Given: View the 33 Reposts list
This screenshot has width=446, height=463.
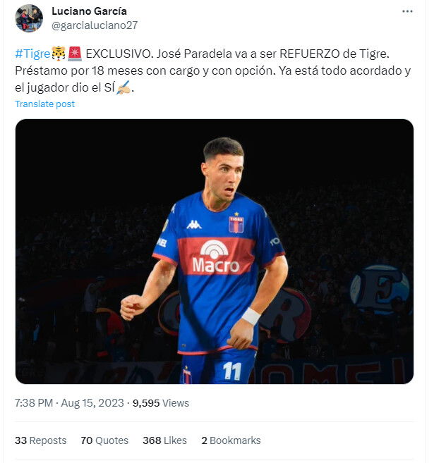Looking at the screenshot, I should coord(40,440).
